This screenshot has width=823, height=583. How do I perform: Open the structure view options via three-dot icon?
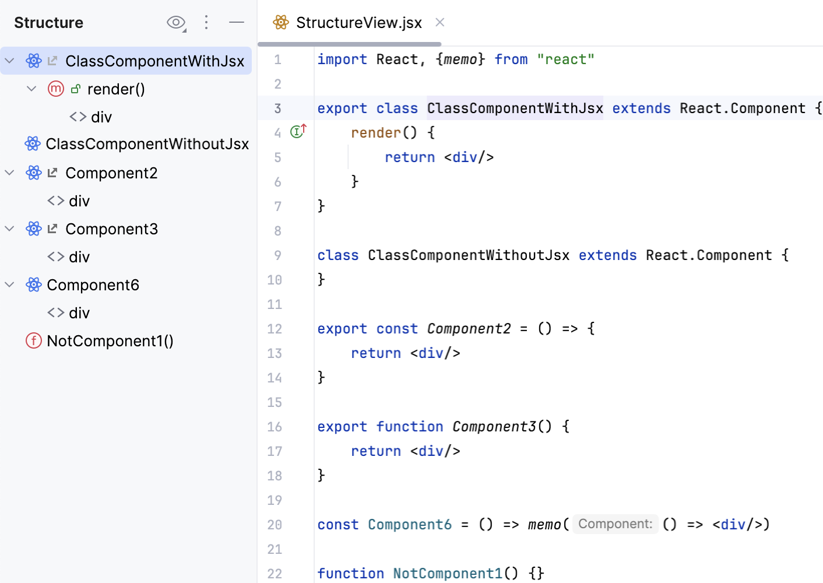coord(206,22)
